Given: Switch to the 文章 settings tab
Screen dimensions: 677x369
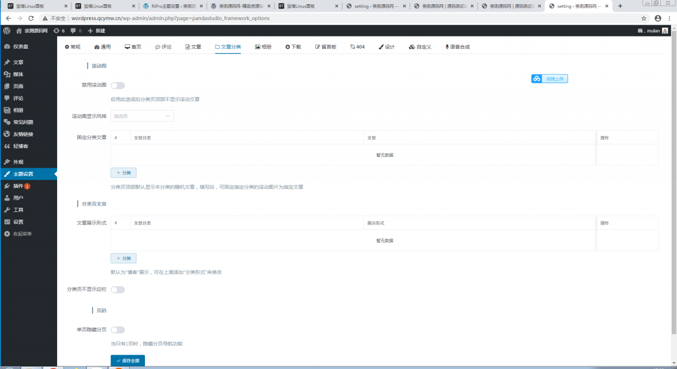Looking at the screenshot, I should pos(193,47).
